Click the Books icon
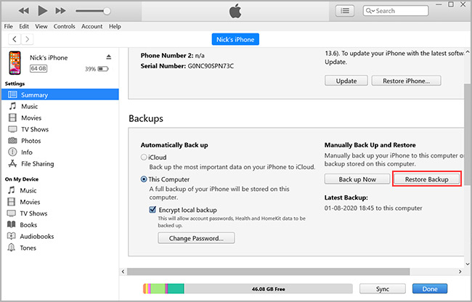The width and height of the screenshot is (472, 302). tap(11, 225)
